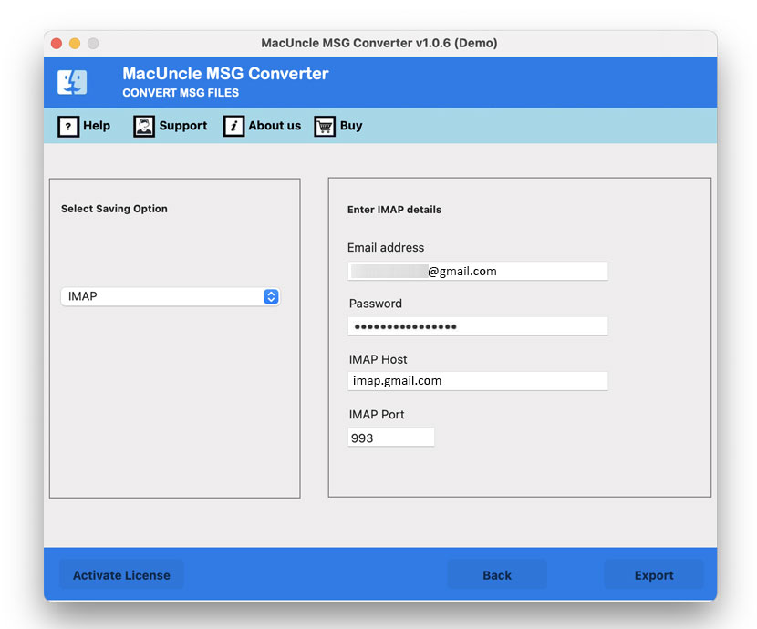This screenshot has height=629, width=757.
Task: Click the About us info icon
Action: coord(233,126)
